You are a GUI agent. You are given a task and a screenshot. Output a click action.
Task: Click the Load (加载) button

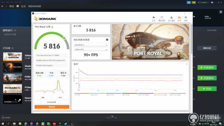(x=43, y=97)
